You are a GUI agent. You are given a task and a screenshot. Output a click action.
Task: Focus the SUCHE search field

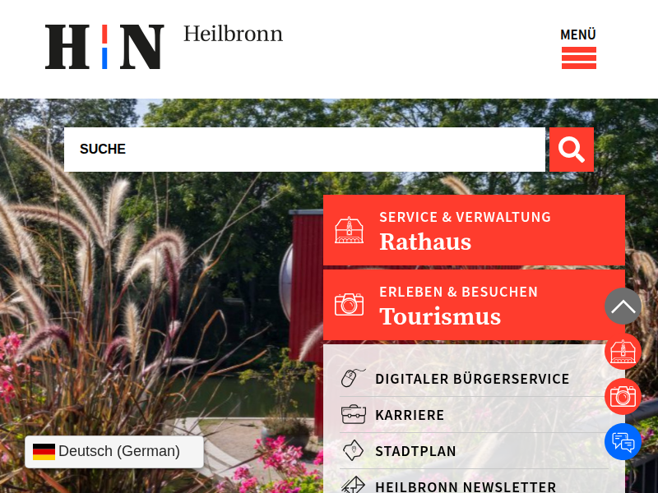click(x=304, y=150)
